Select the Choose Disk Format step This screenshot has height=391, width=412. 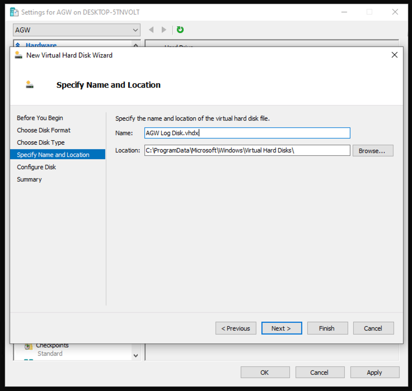tap(44, 130)
